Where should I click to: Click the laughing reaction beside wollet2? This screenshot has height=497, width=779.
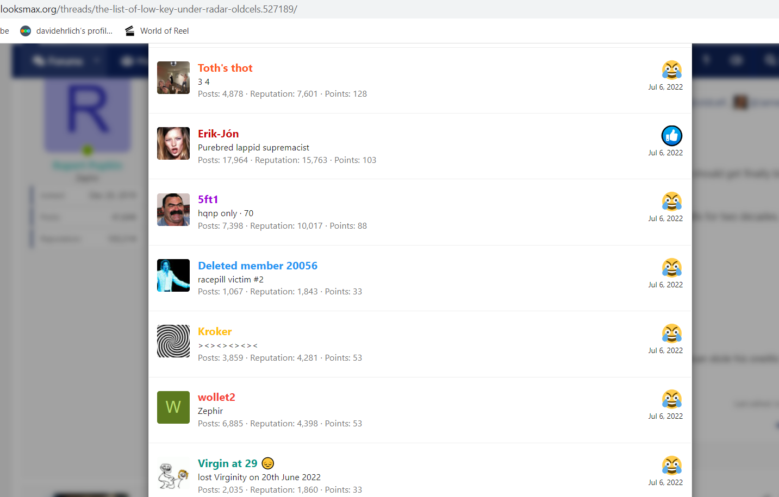coord(671,399)
